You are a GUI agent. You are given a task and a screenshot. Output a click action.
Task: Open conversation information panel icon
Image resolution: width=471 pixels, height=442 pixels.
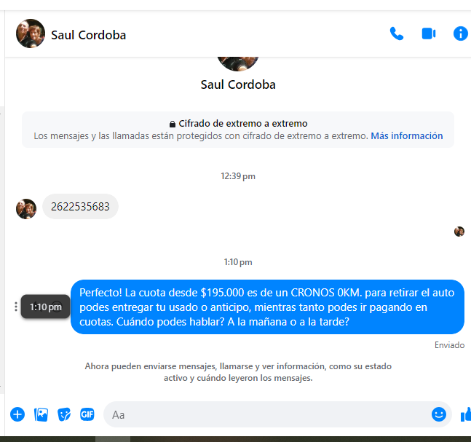tap(461, 33)
